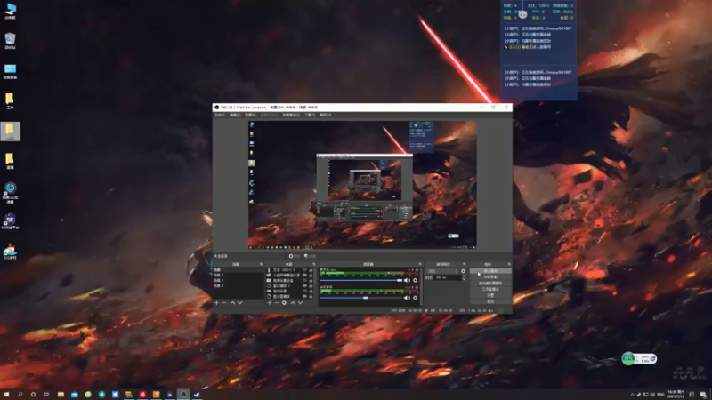Image resolution: width=712 pixels, height=400 pixels.
Task: Undock the 控件 panel using its header icon
Action: pos(509,264)
